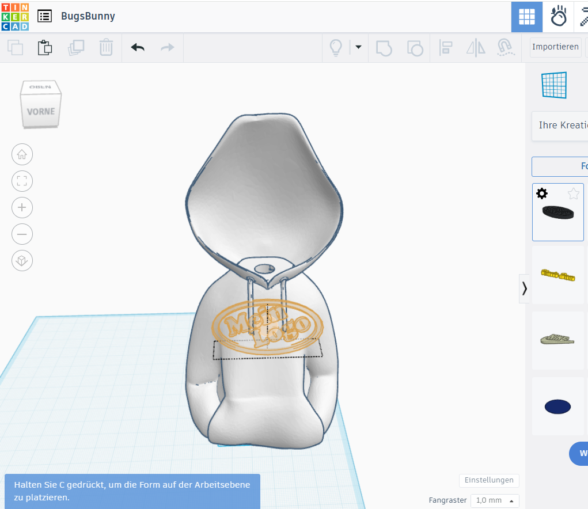Click the view cube VORNE face
The width and height of the screenshot is (588, 509).
click(40, 111)
